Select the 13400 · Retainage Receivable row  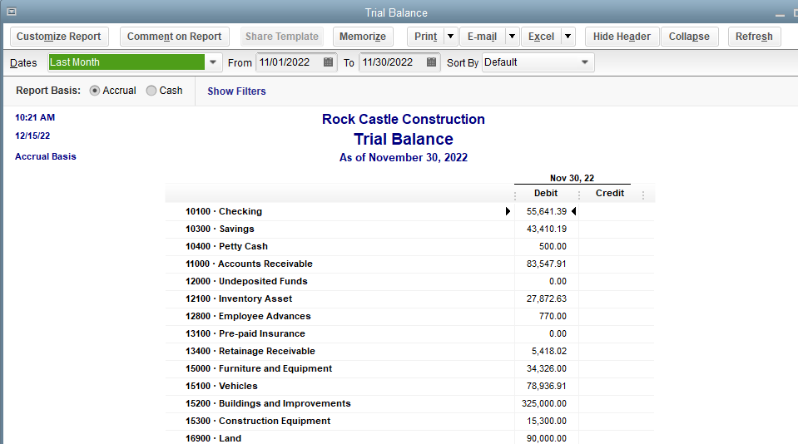(409, 351)
